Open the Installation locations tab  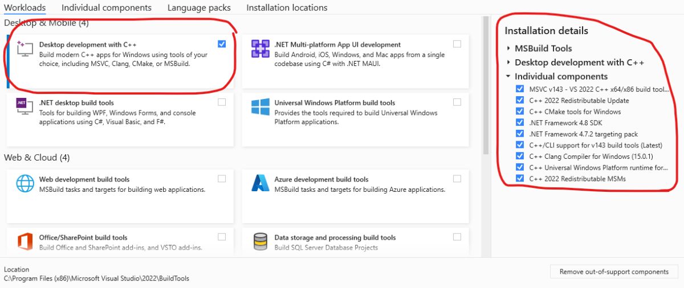[287, 8]
